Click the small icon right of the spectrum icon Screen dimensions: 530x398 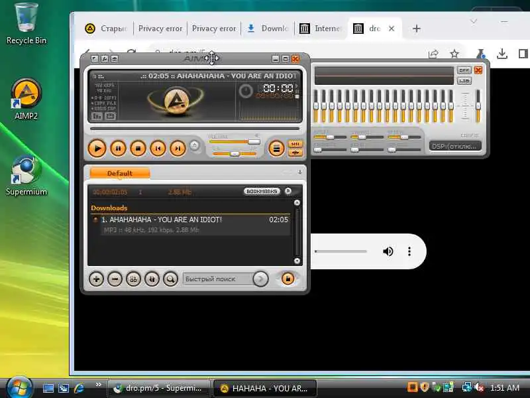[x=110, y=117]
